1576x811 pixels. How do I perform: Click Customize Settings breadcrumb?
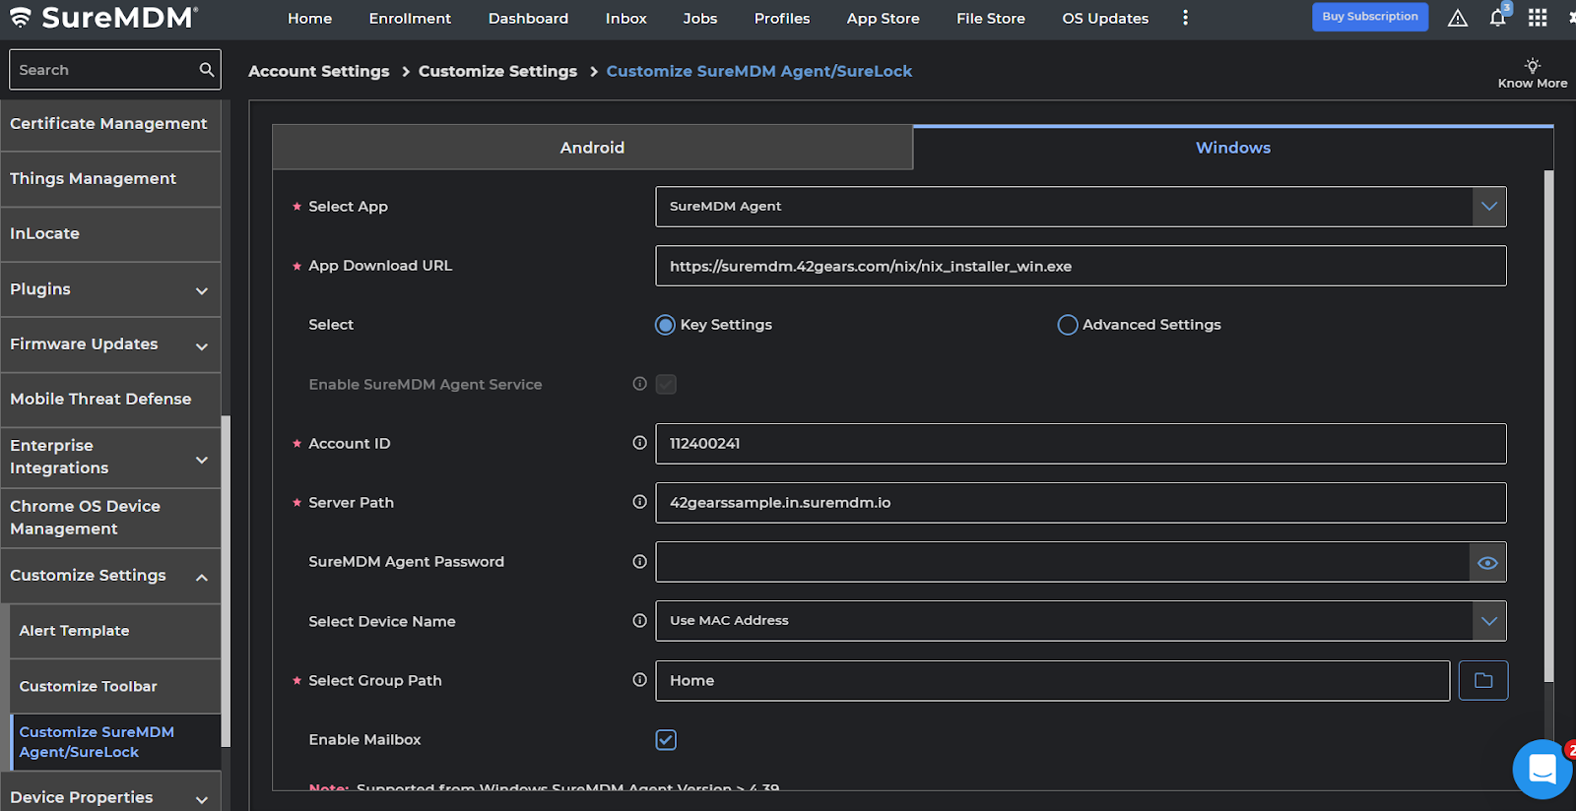point(497,71)
